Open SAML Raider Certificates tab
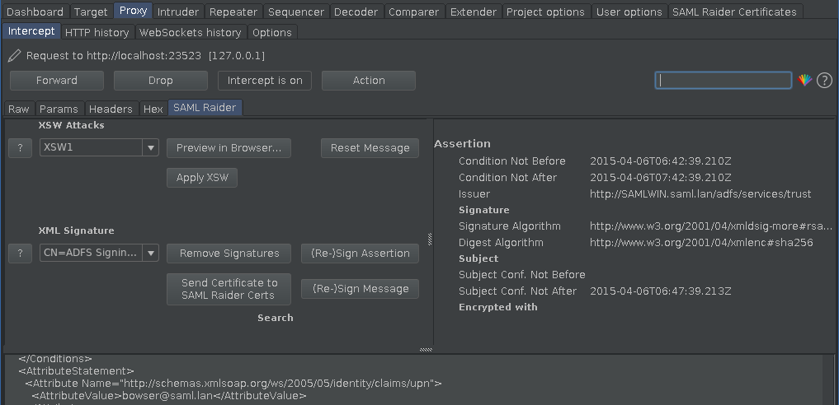 [x=734, y=12]
